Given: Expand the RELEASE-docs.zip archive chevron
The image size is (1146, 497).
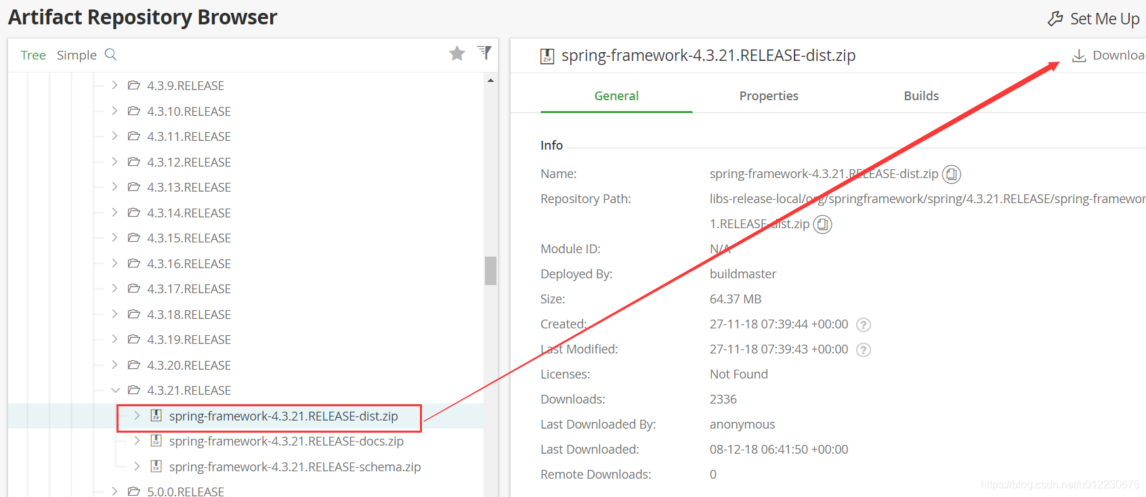Looking at the screenshot, I should pos(137,441).
